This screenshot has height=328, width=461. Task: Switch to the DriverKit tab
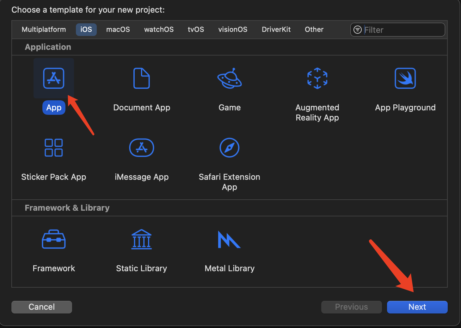pyautogui.click(x=276, y=29)
